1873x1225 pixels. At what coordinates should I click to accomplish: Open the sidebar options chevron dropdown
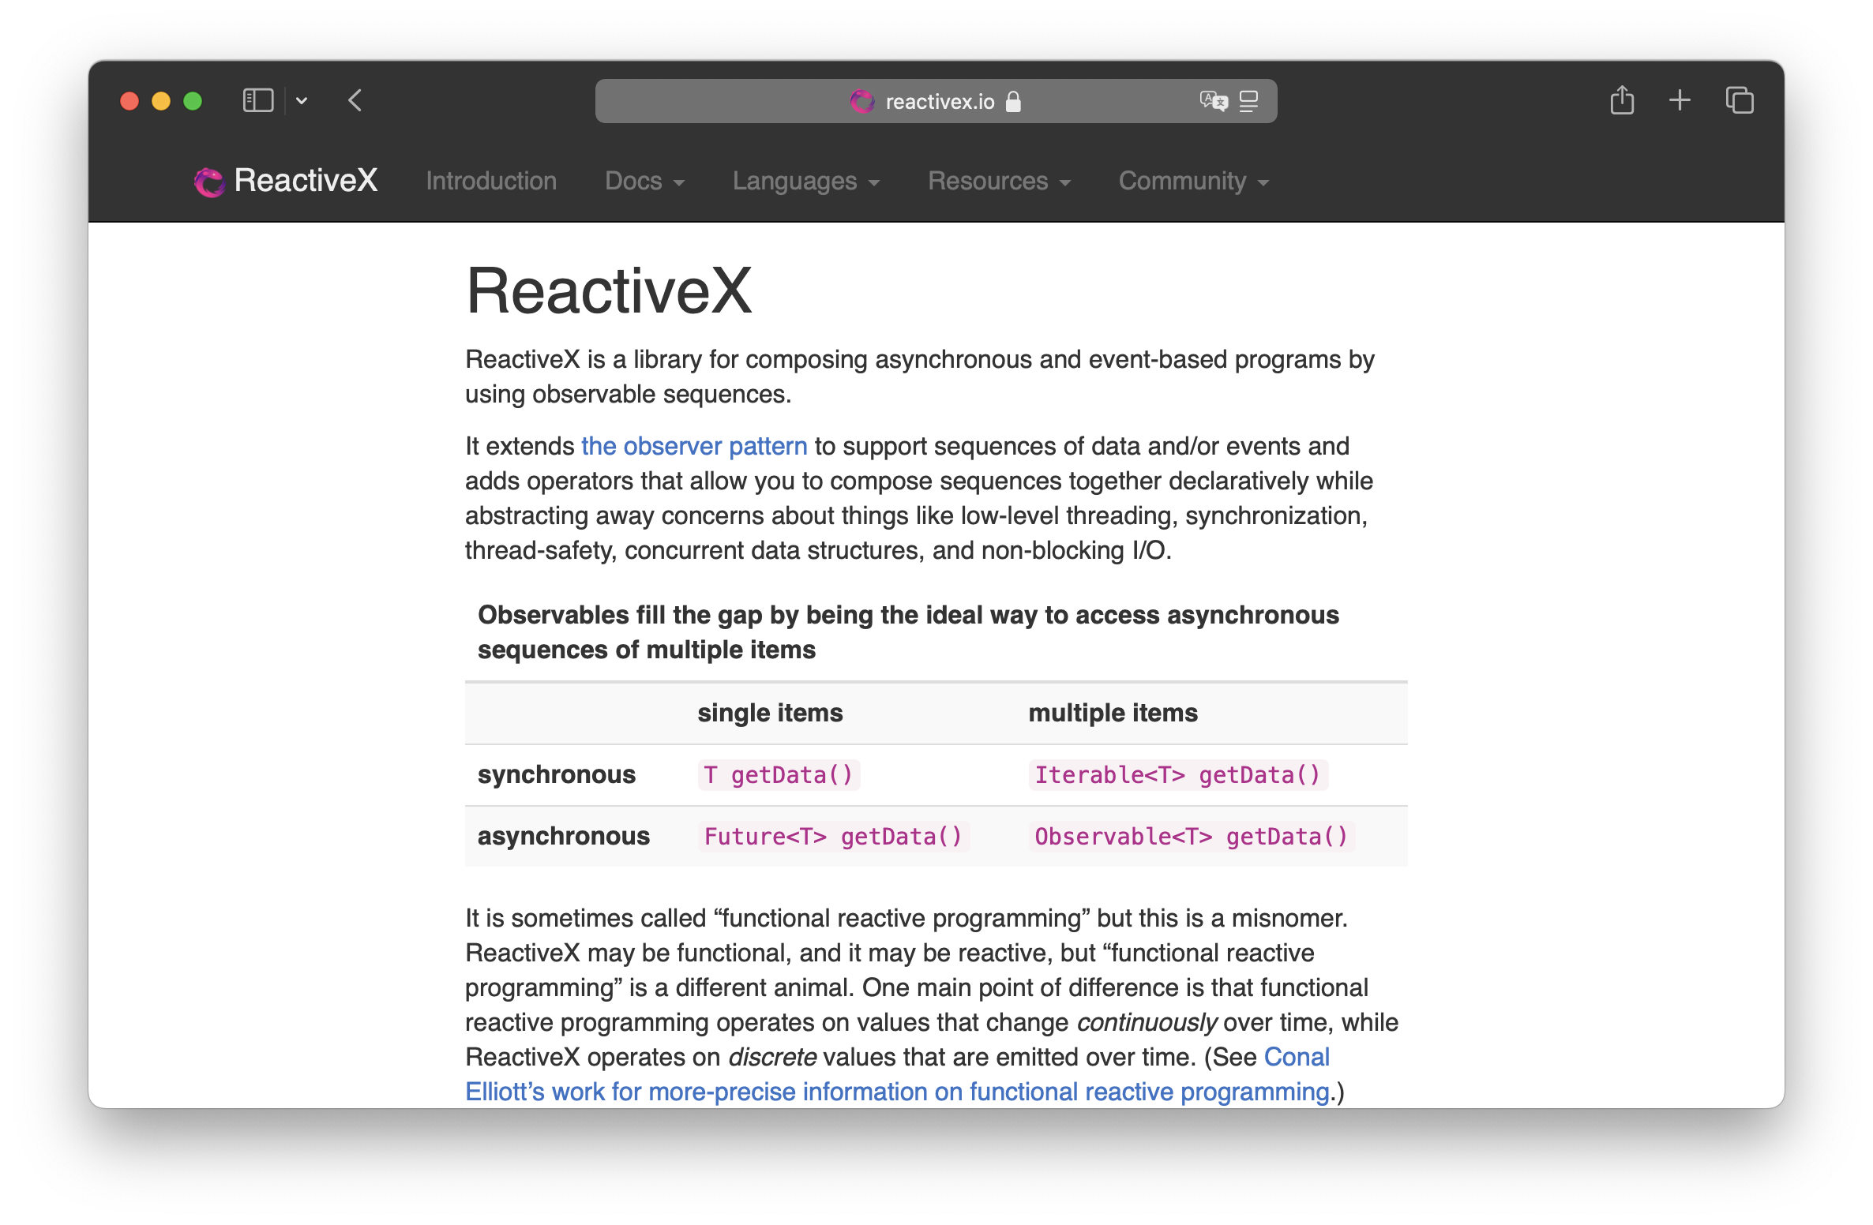point(302,101)
